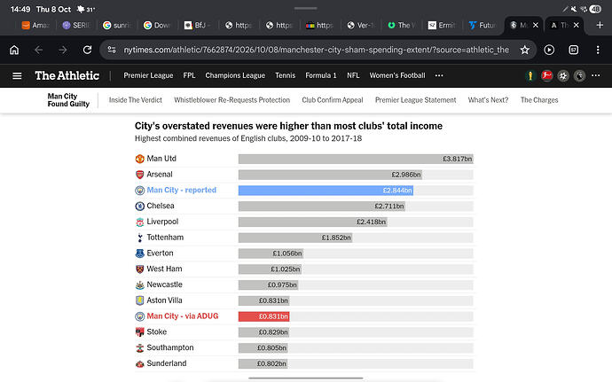Open Formula 1 in the navigation menu
This screenshot has height=382, width=612.
pyautogui.click(x=321, y=75)
